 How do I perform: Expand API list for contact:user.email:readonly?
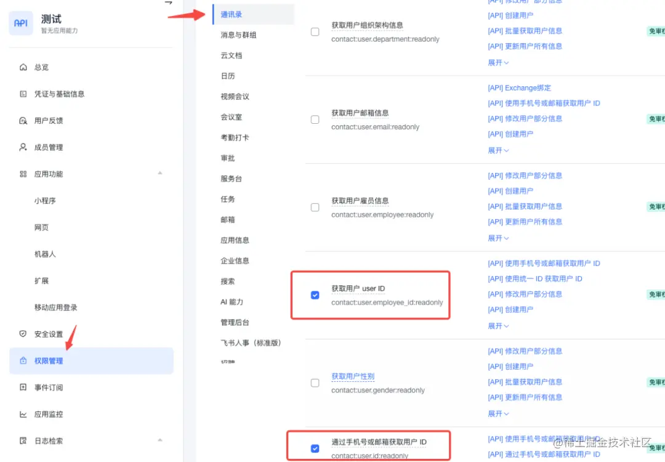pos(498,150)
